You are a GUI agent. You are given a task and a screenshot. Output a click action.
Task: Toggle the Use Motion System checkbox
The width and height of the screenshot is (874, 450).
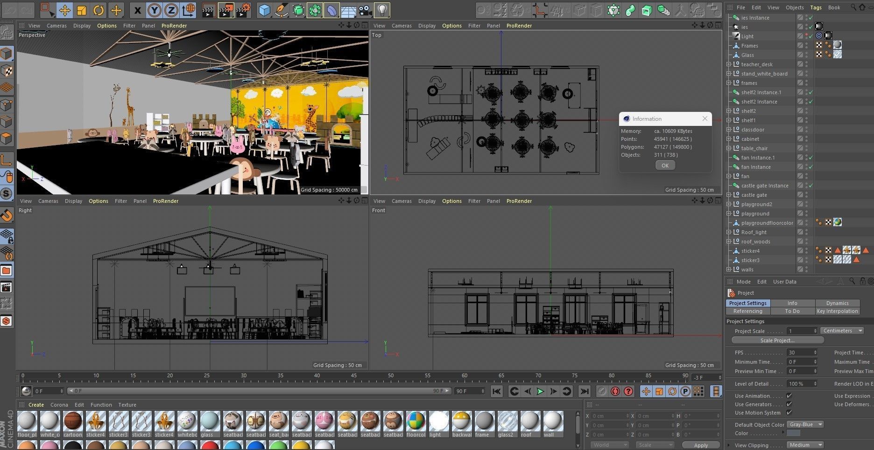[x=789, y=413]
